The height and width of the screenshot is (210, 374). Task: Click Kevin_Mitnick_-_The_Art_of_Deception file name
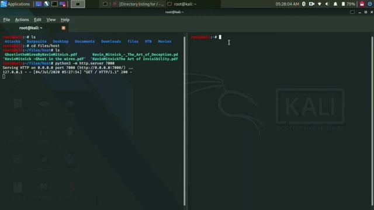(x=135, y=54)
